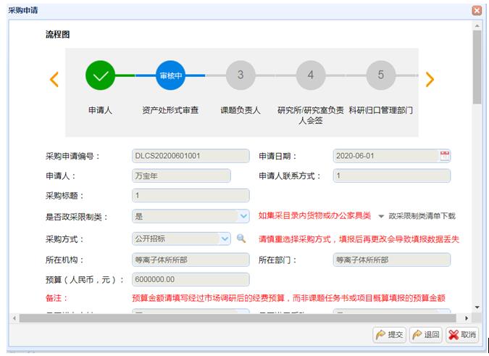This screenshot has width=489, height=356.
Task: Click the blue 审核中 step circle
Action: click(170, 75)
